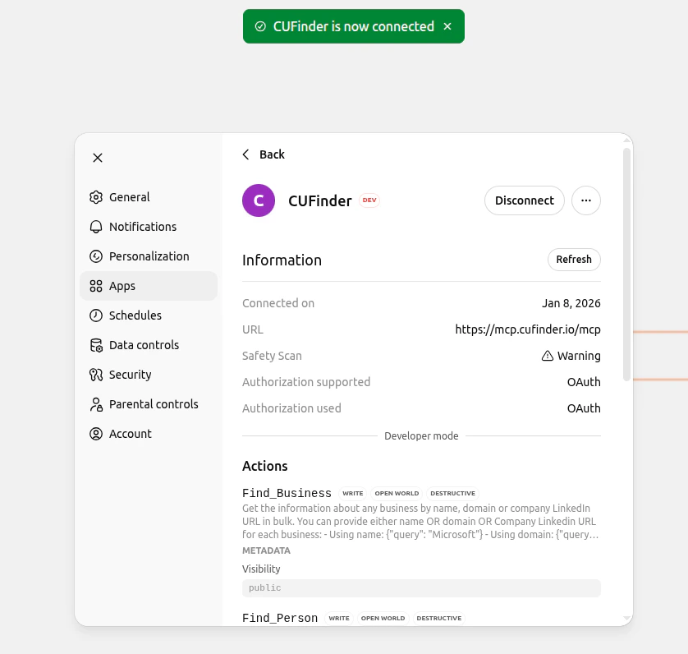The image size is (688, 654).
Task: Open Notifications bell icon
Action: coord(96,227)
